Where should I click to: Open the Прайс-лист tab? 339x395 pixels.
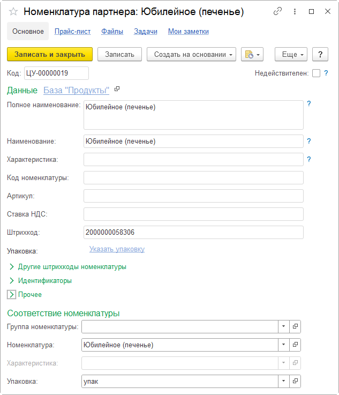tap(72, 32)
